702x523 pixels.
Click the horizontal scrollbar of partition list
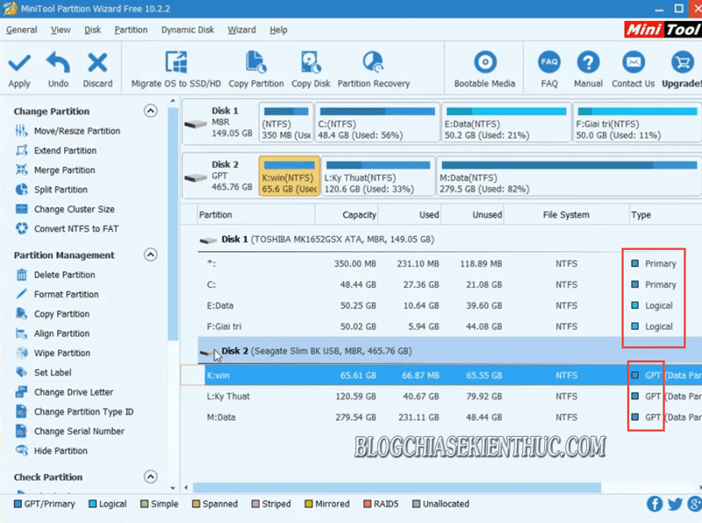tap(397, 487)
